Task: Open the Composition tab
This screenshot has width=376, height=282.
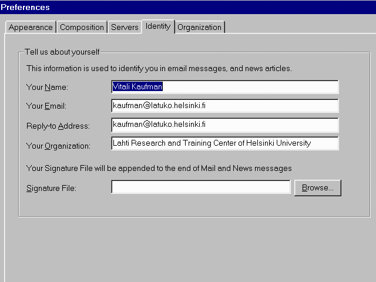Action: (82, 28)
